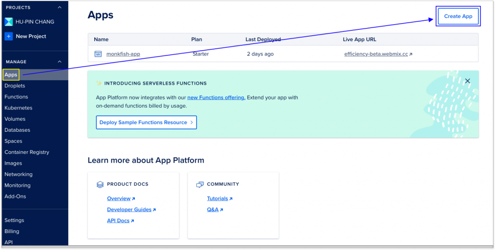This screenshot has width=495, height=250.
Task: Open the monkfish-app link
Action: 123,54
